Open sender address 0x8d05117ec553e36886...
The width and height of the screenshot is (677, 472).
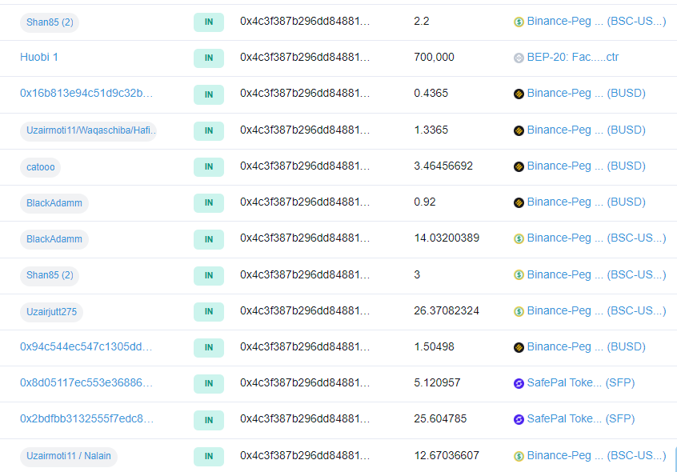pos(86,382)
